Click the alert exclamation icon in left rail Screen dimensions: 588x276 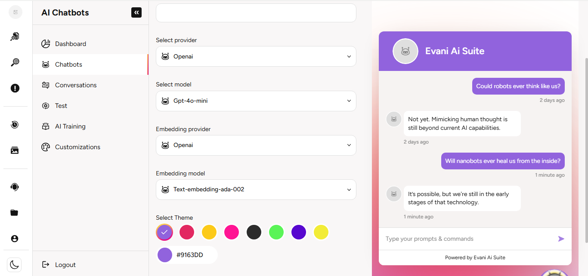[15, 88]
